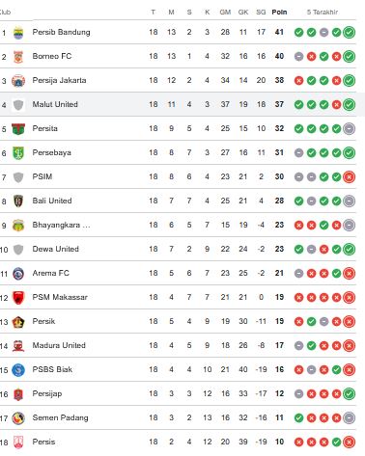Select Persita's latest draw result icon
This screenshot has width=365, height=456.
(x=349, y=129)
